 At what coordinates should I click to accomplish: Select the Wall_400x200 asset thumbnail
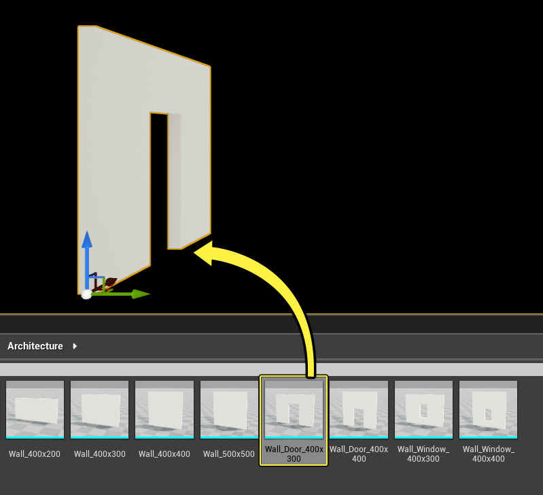(x=35, y=409)
